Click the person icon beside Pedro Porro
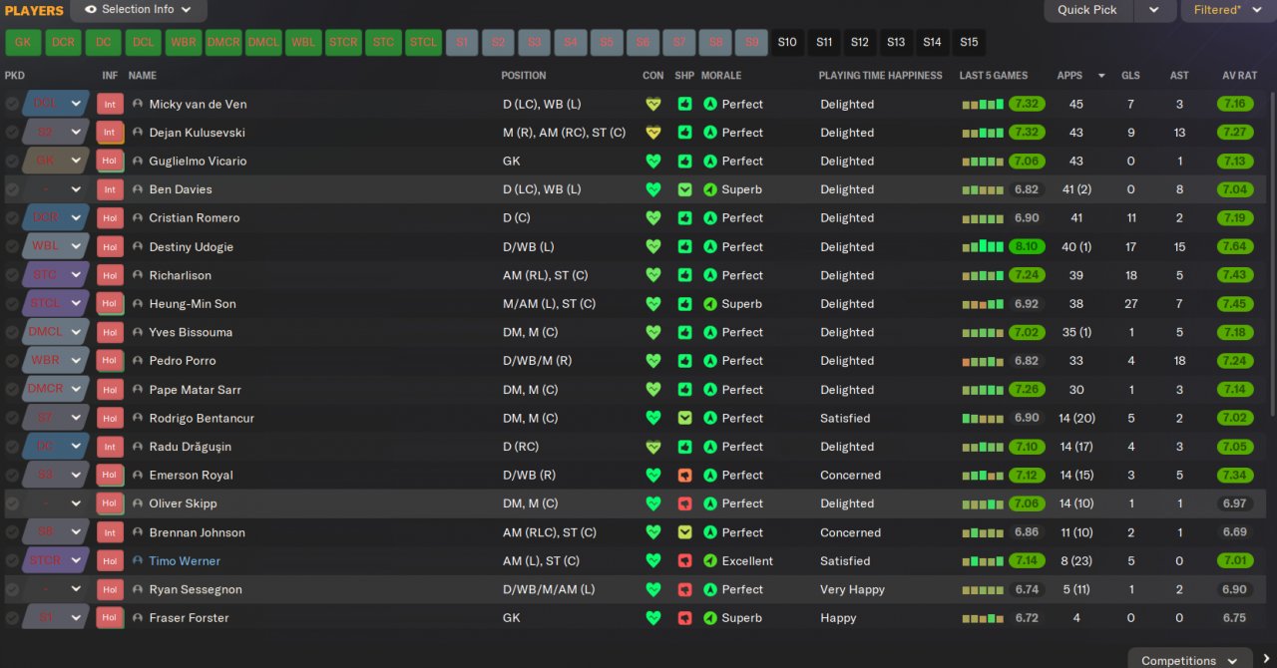Screen dimensions: 1277x668 (138, 361)
